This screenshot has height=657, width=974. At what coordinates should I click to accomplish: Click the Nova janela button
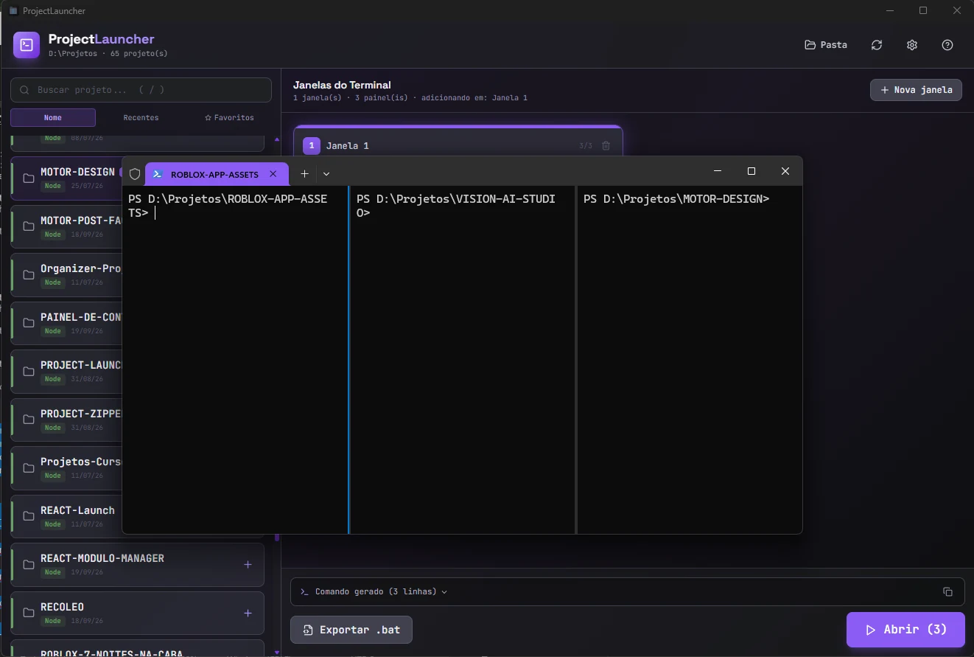(916, 90)
